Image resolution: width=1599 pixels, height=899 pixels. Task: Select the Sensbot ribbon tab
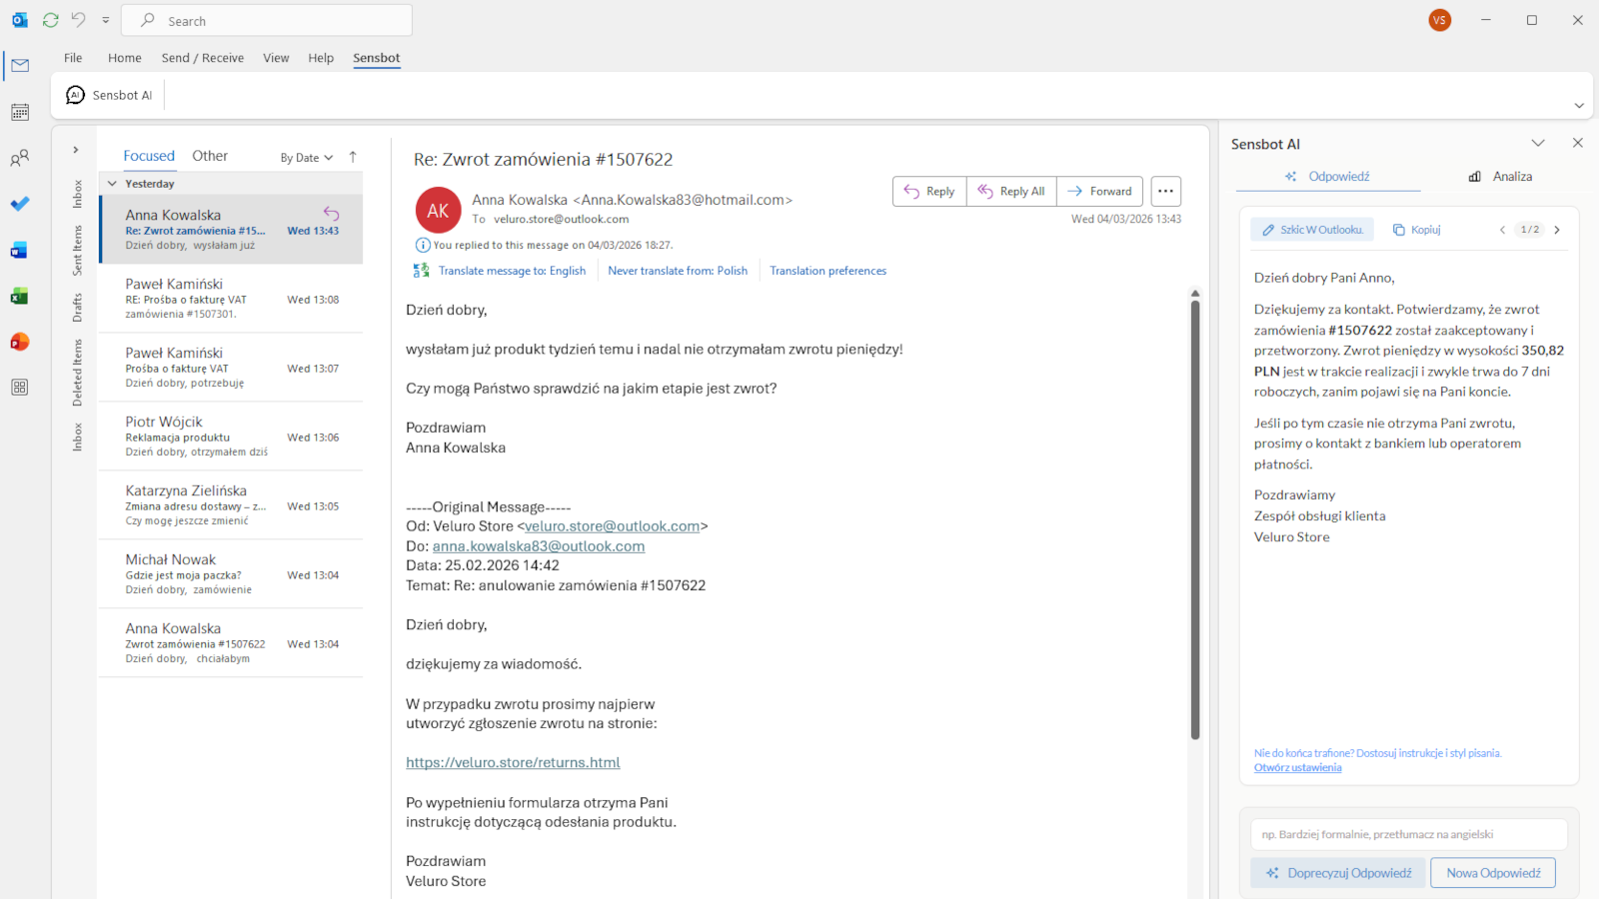click(377, 58)
